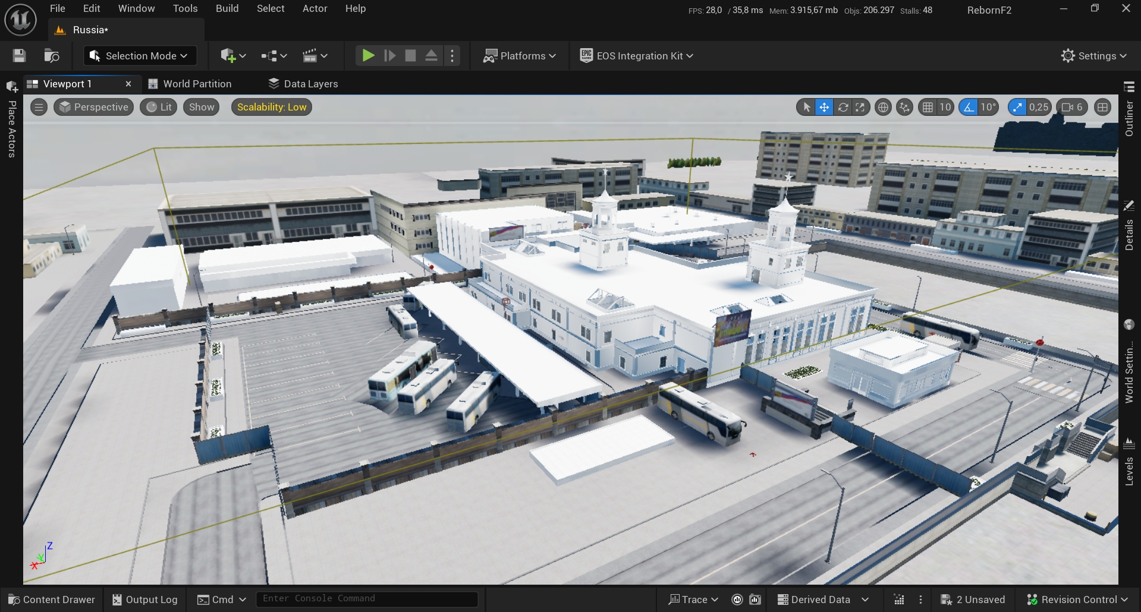Image resolution: width=1141 pixels, height=612 pixels.
Task: Open the Selection Mode dropdown
Action: [139, 56]
